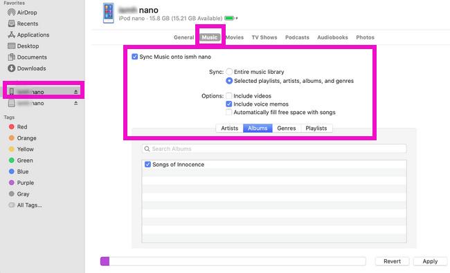Screen dimensions: 450x273
Task: Uncheck the Songs of Innocence album
Action: [x=147, y=164]
